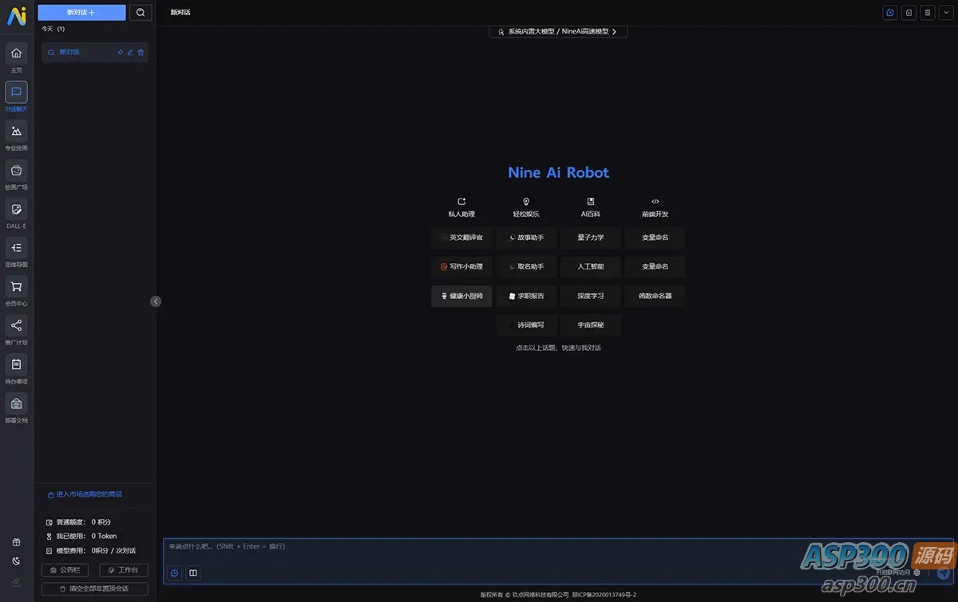The image size is (958, 602).
Task: Collapse the conversation list side panel
Action: click(x=156, y=301)
